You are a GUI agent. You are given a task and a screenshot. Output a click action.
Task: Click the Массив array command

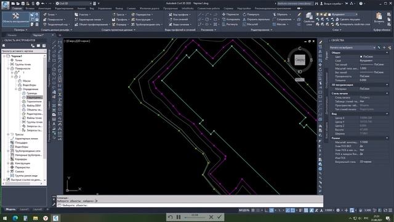pos(279,25)
